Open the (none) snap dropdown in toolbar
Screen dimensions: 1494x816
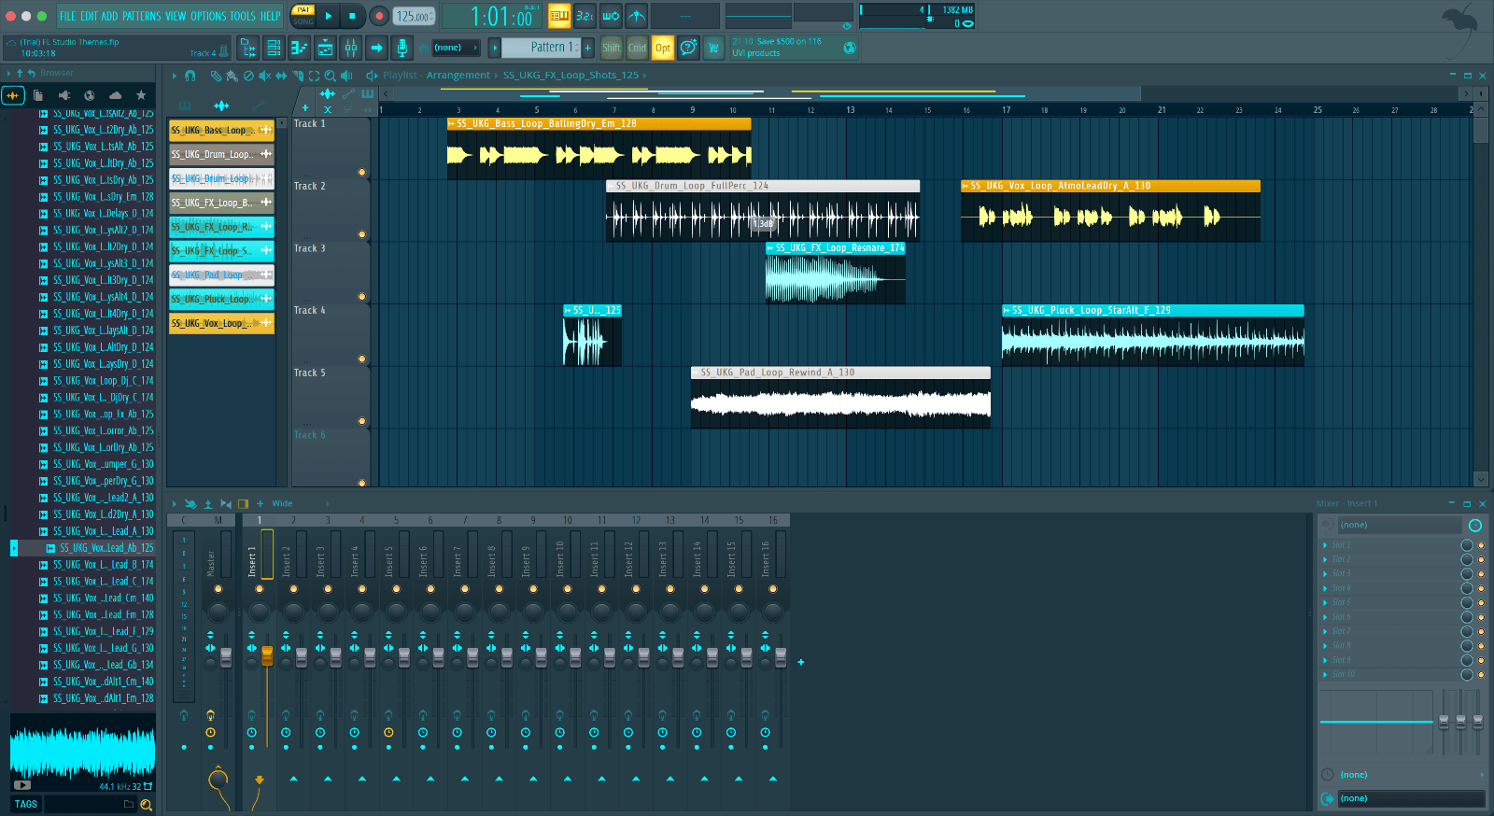(x=456, y=48)
